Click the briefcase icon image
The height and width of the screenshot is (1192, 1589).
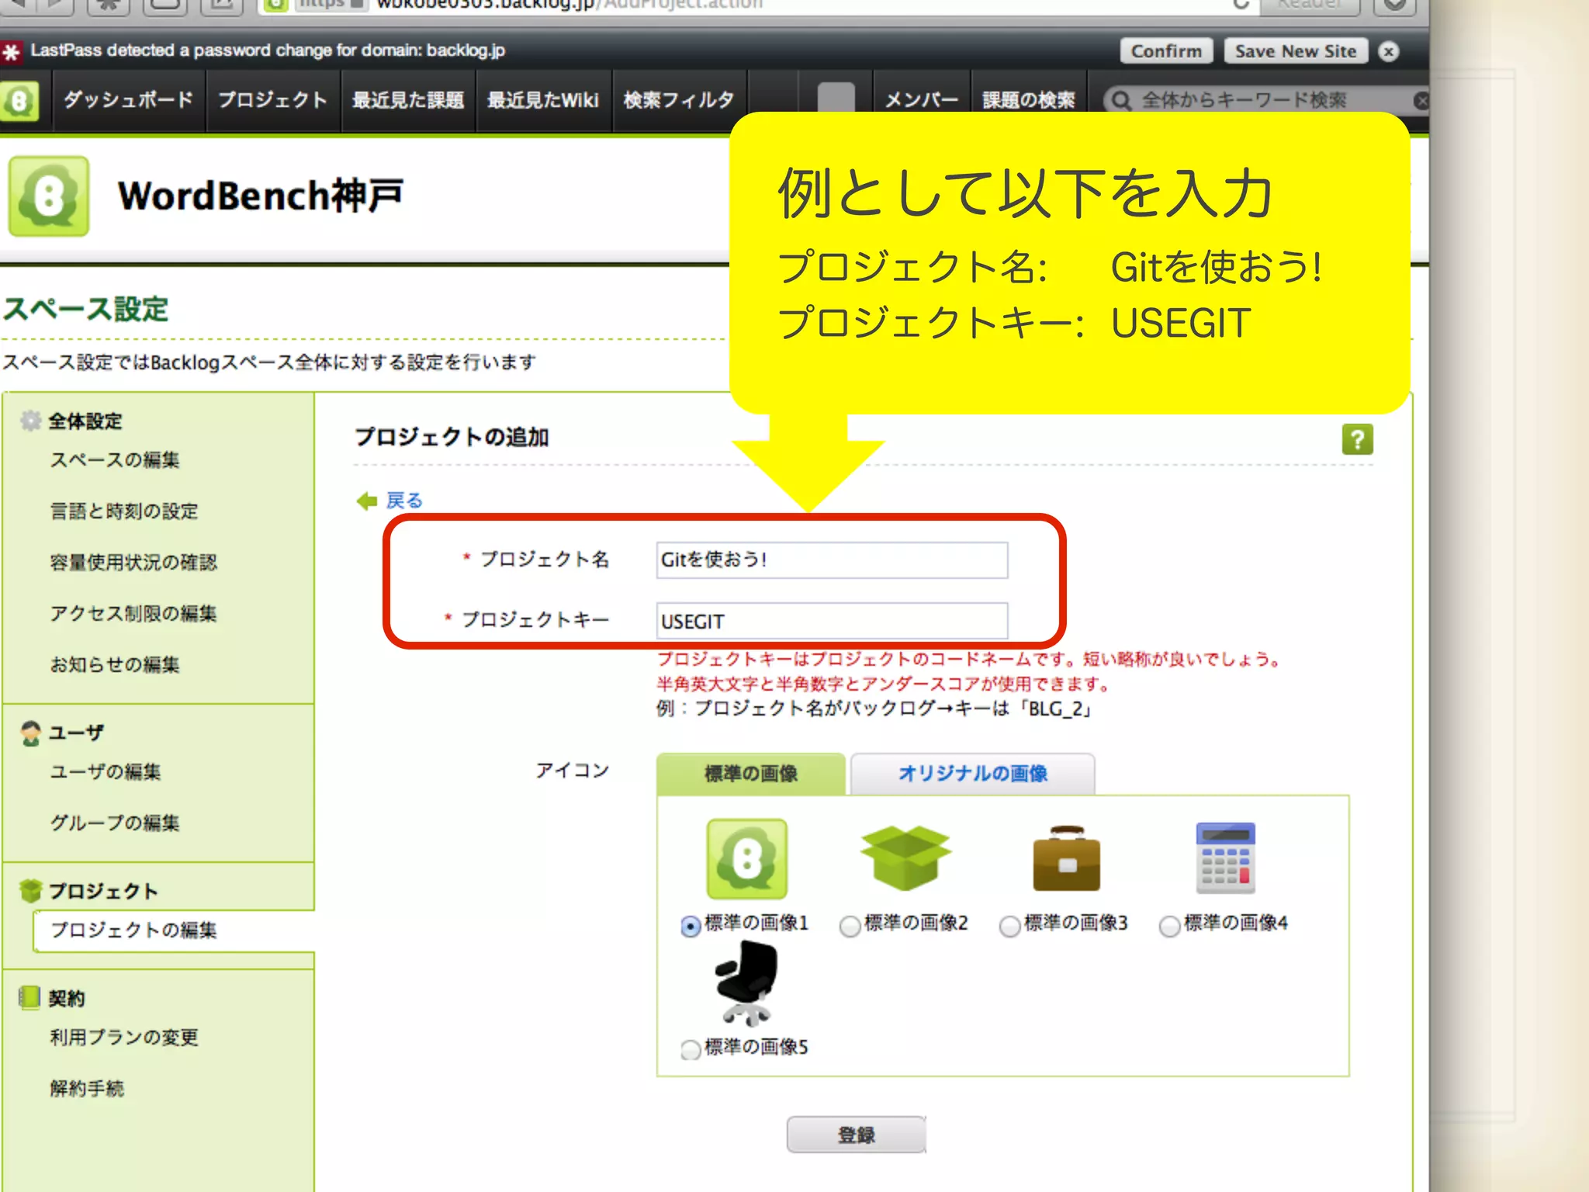[1066, 859]
